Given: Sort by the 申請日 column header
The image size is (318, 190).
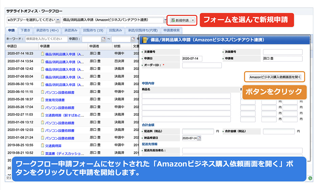Looking at the screenshot, I should pos(22,46).
